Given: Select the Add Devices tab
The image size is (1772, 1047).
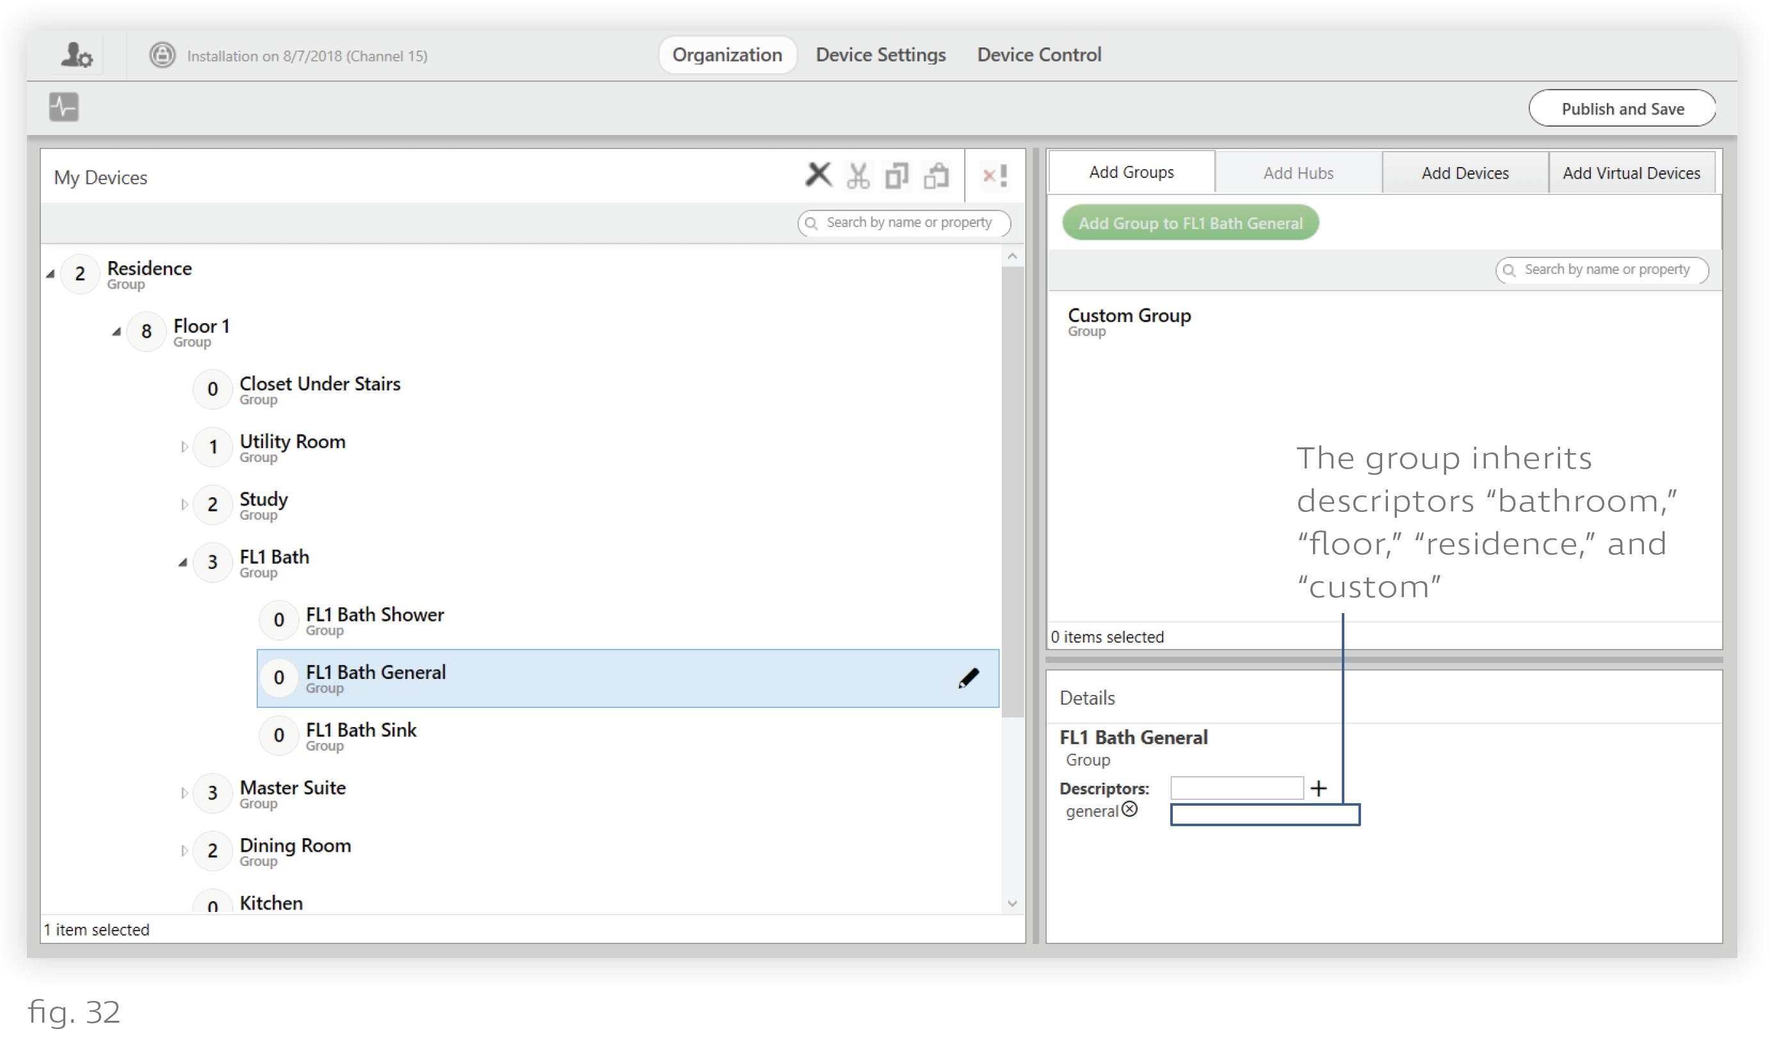Looking at the screenshot, I should pos(1465,172).
